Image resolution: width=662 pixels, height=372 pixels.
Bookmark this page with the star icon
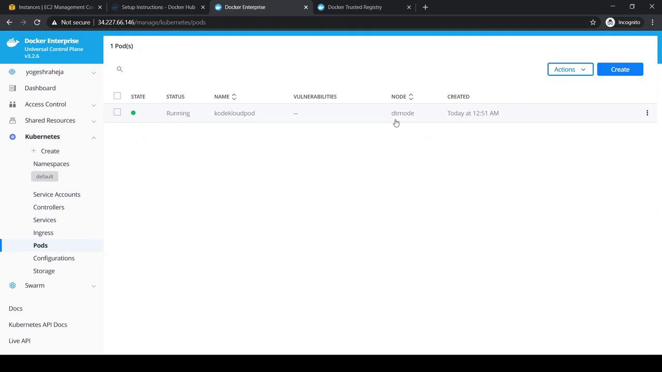coord(593,22)
